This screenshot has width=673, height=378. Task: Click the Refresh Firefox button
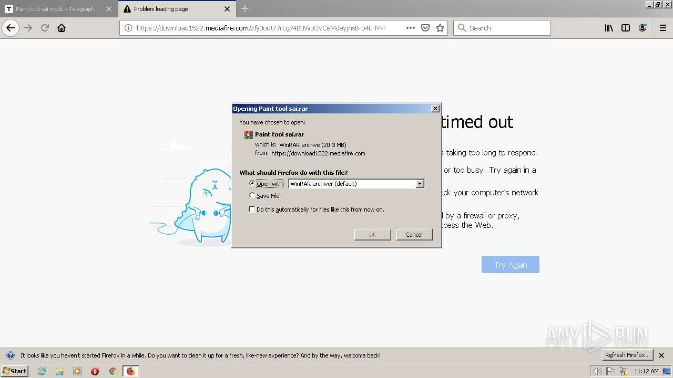(x=627, y=355)
